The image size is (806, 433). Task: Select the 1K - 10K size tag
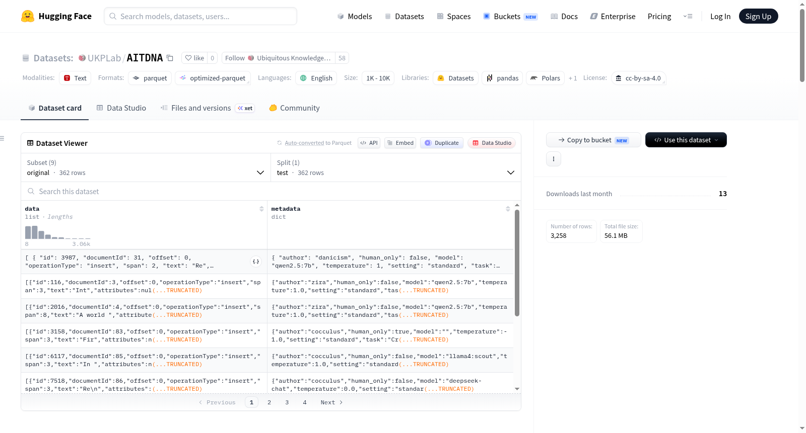pyautogui.click(x=378, y=78)
